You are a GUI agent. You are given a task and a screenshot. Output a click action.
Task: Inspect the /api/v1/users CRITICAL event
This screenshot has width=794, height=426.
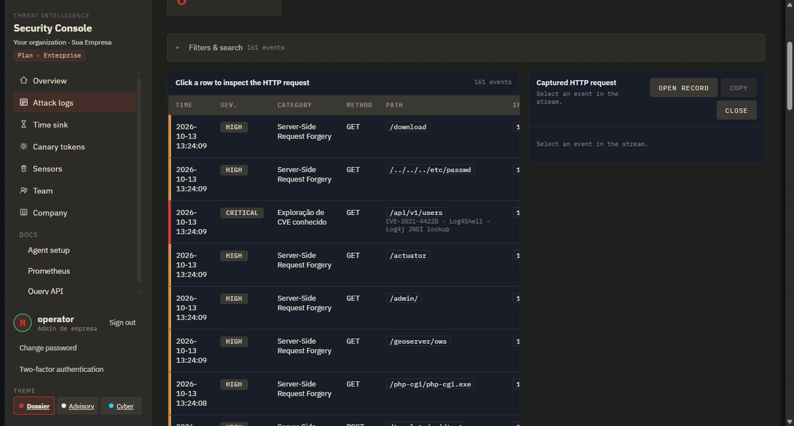(x=344, y=222)
